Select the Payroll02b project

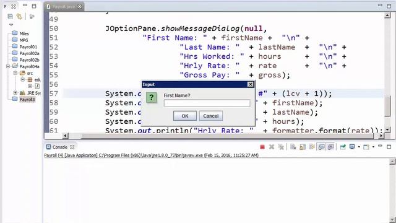tap(29, 60)
